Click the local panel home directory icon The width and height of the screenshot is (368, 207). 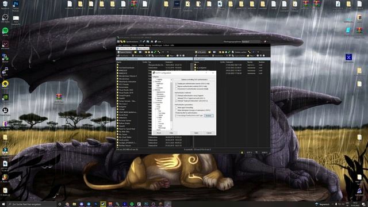[152, 52]
